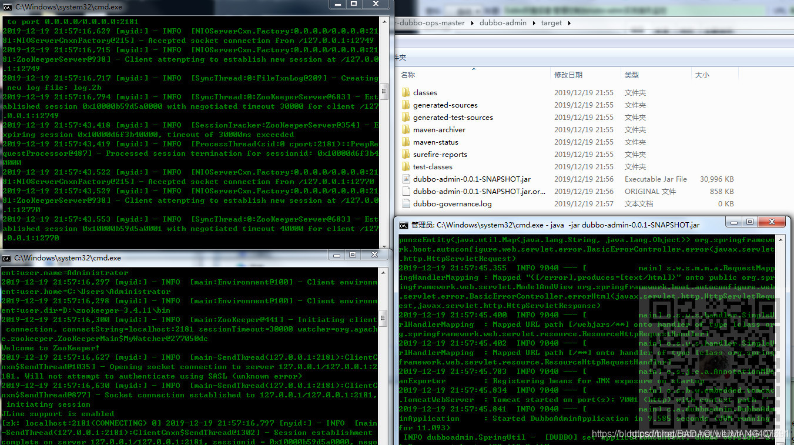Select the generated-test-sources folder name
The width and height of the screenshot is (794, 445).
point(453,118)
